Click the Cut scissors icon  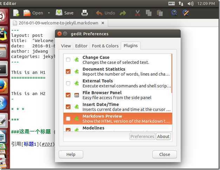pos(138,13)
